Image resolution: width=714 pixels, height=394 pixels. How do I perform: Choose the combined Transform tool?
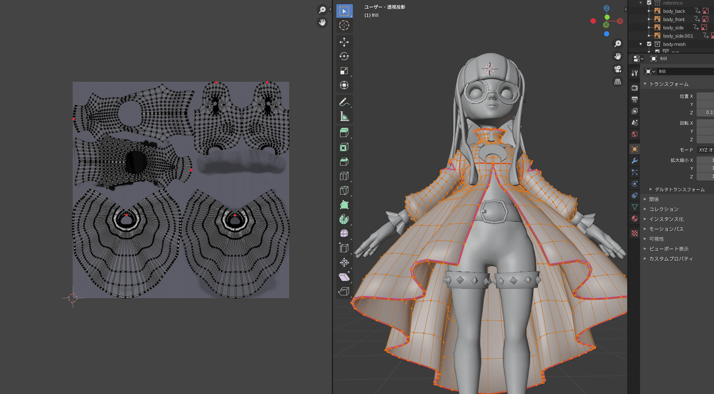pos(344,85)
